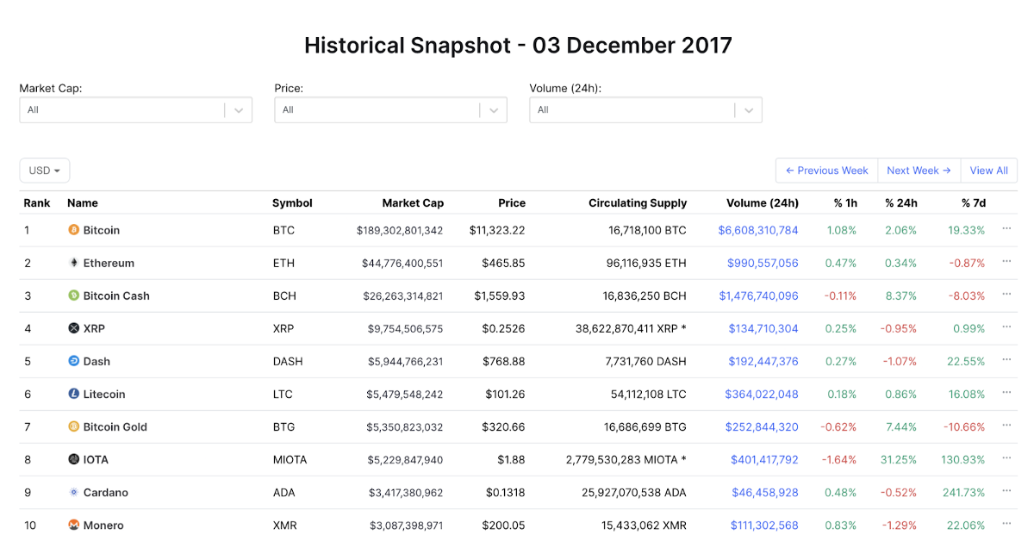Click the Ethereum logo icon
This screenshot has height=541, width=1034.
(73, 263)
